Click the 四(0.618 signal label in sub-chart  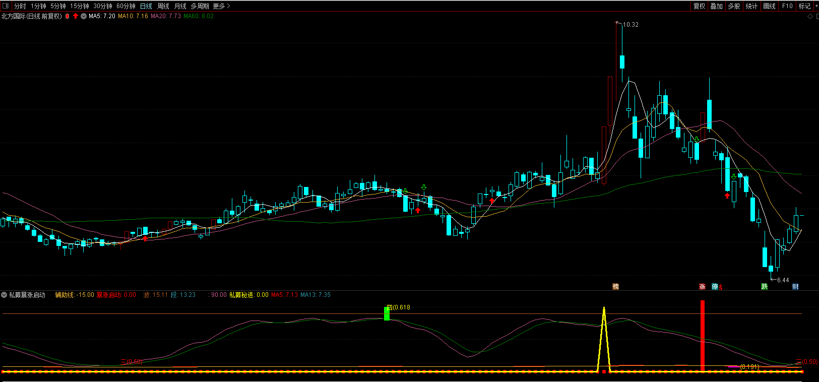coord(399,307)
